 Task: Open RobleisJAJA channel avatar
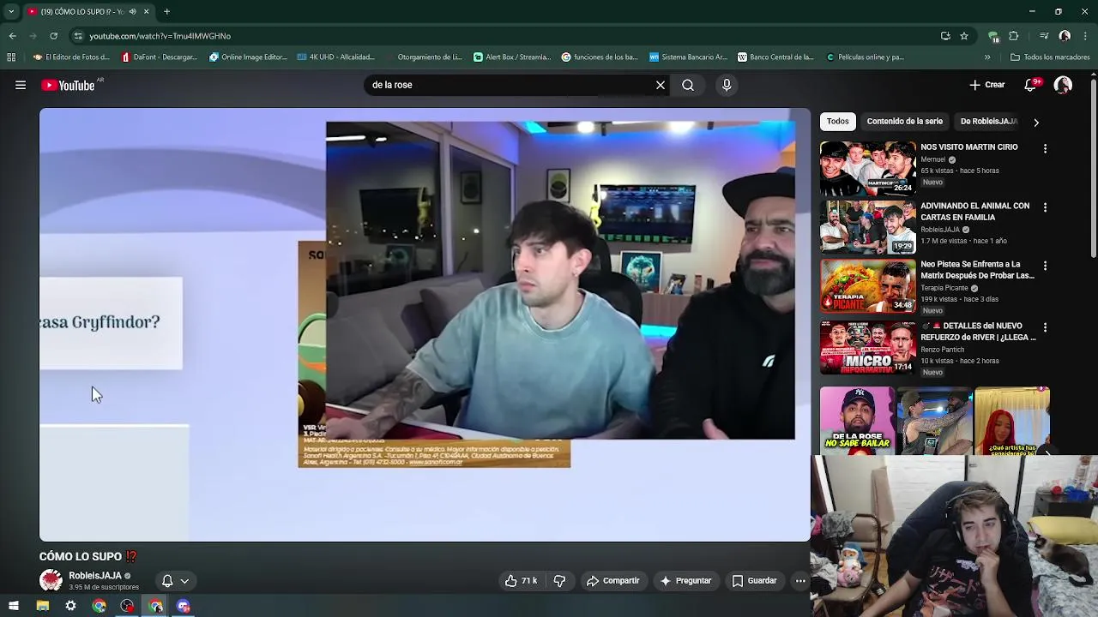[x=51, y=580]
